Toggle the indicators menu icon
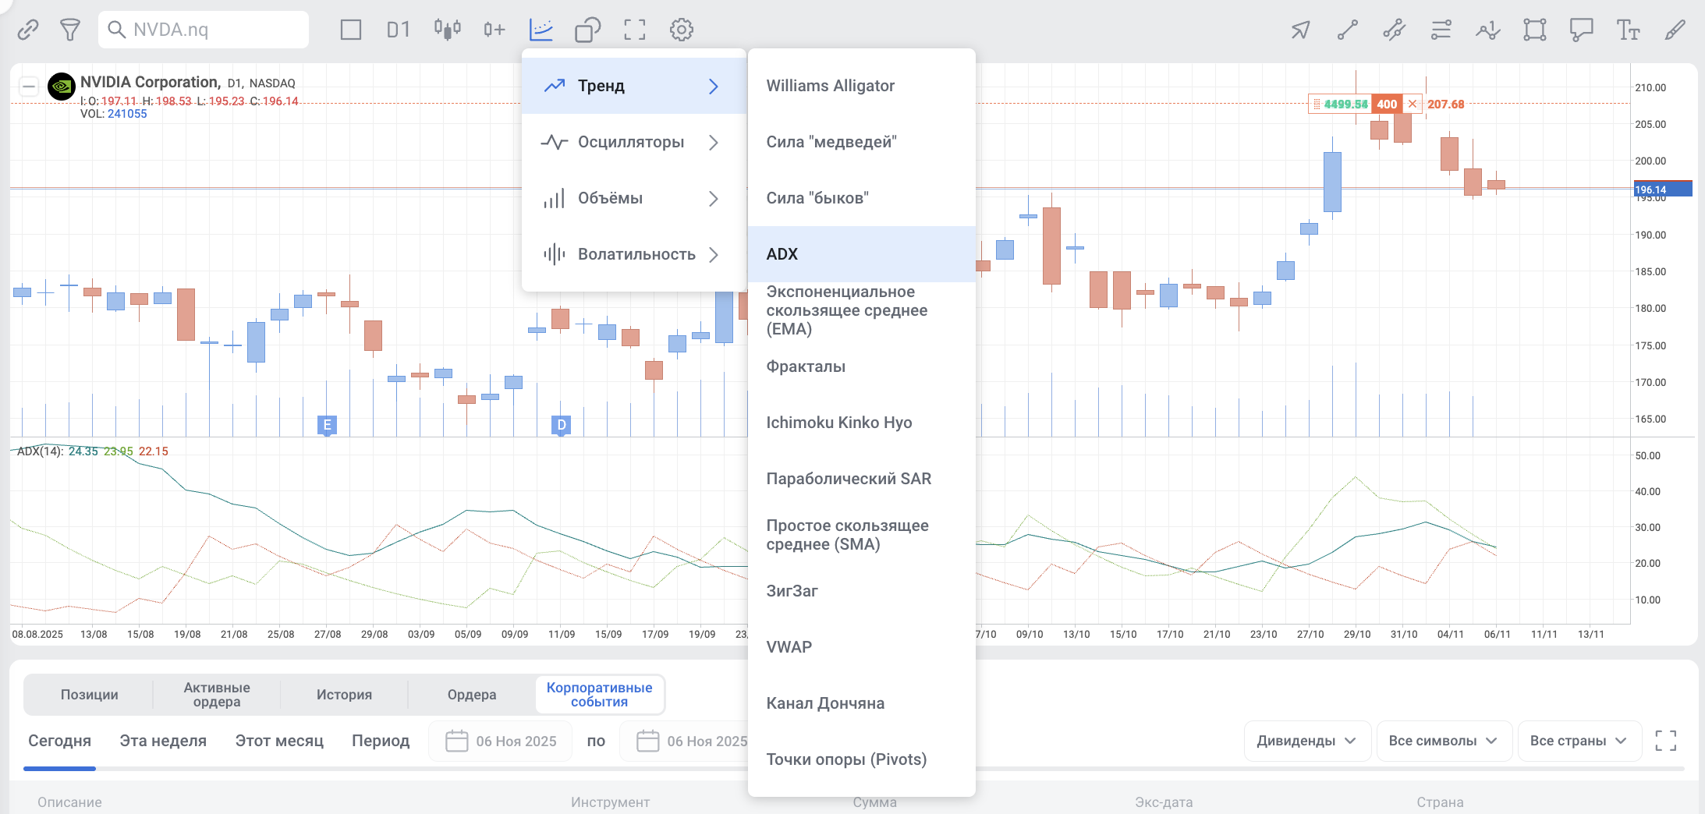1705x814 pixels. click(541, 30)
